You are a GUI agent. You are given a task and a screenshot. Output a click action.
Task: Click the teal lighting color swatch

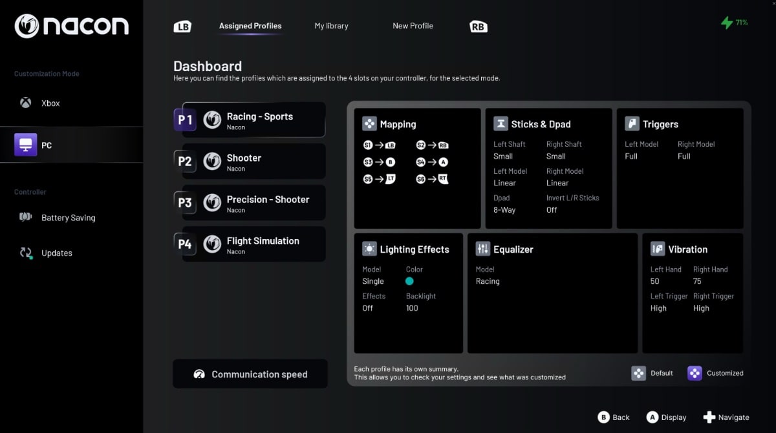(x=409, y=281)
